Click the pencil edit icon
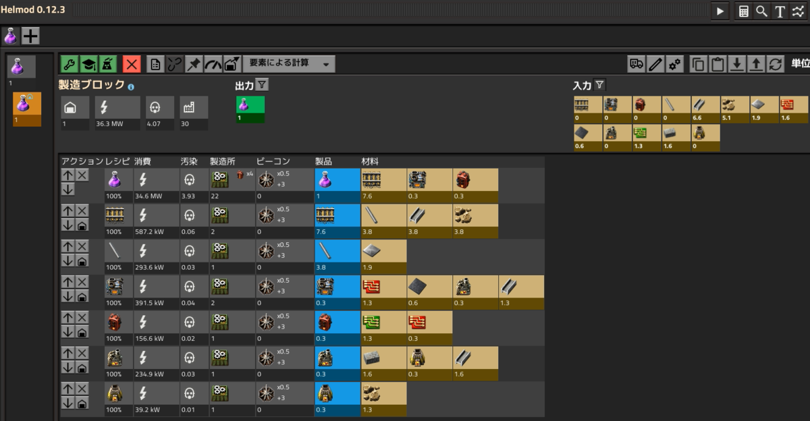The width and height of the screenshot is (810, 421). (655, 64)
